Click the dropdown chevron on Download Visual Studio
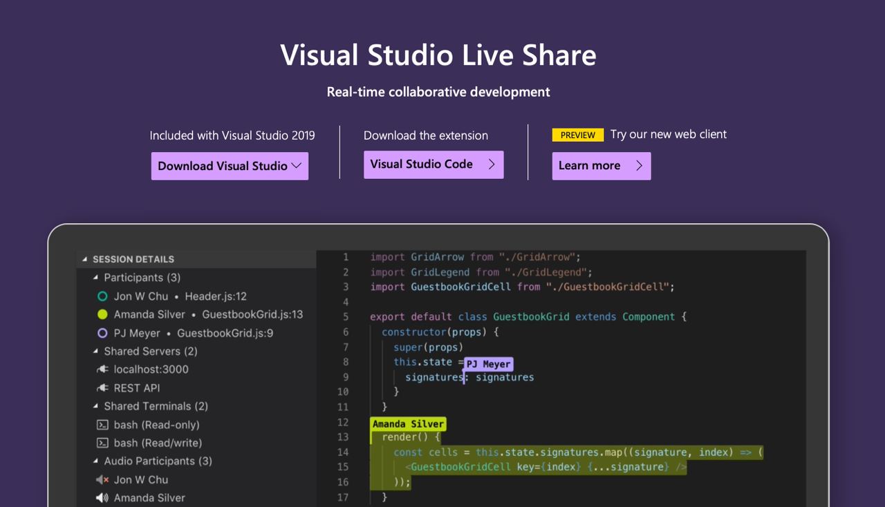This screenshot has height=507, width=885. 296,166
